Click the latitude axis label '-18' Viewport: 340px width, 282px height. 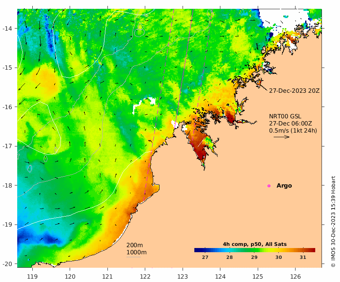7,185
